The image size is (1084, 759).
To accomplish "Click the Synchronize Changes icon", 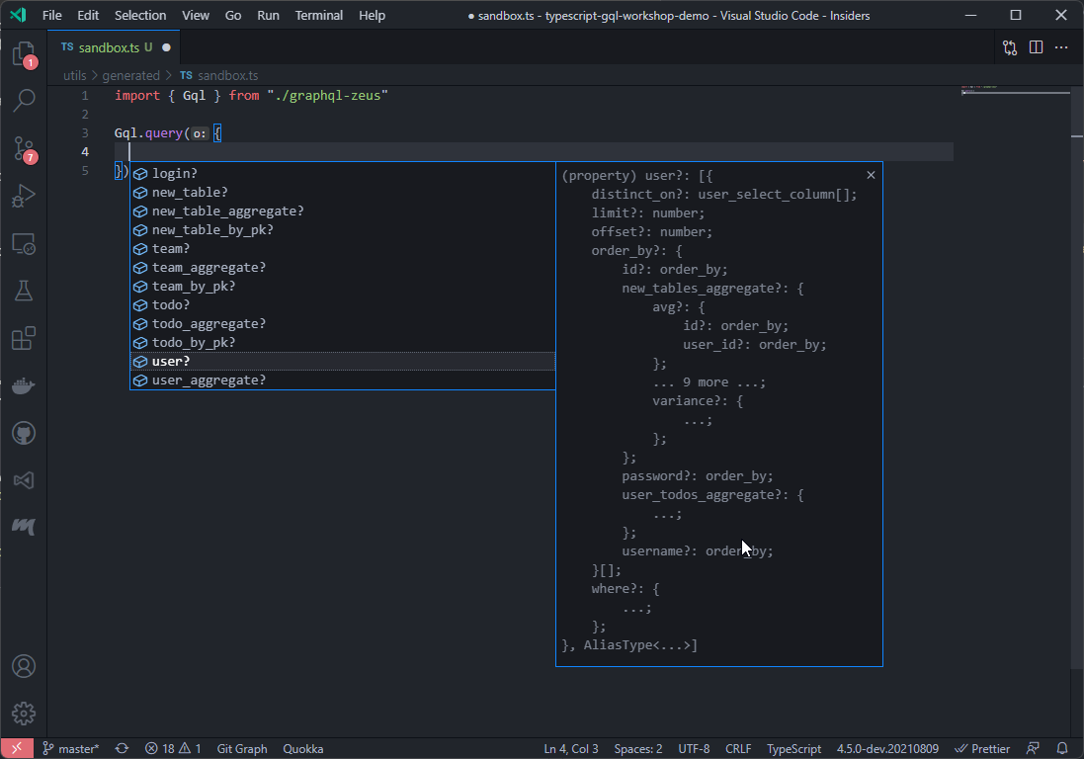I will click(122, 749).
